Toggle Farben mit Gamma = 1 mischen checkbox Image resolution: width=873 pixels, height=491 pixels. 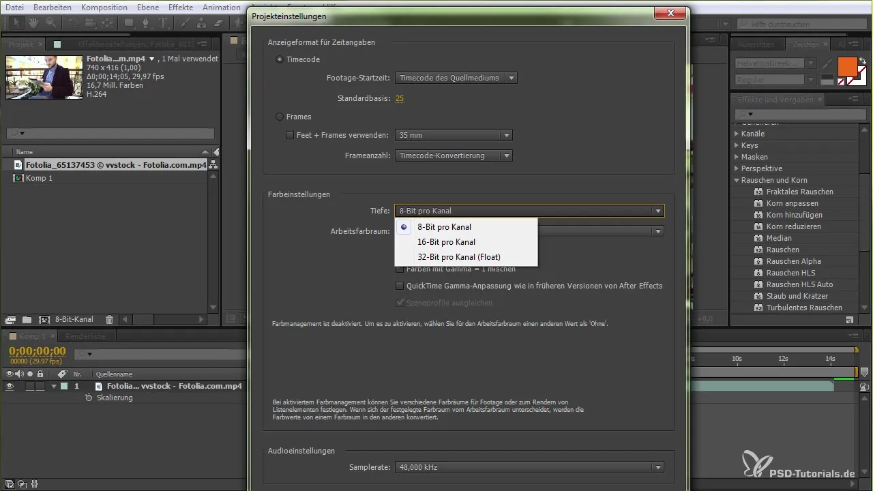400,269
